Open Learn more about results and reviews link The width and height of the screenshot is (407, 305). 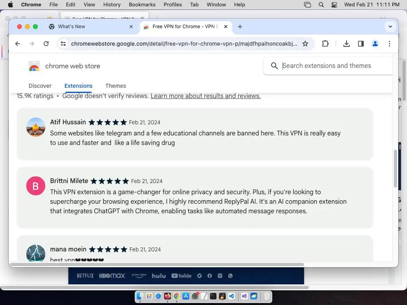tap(205, 96)
